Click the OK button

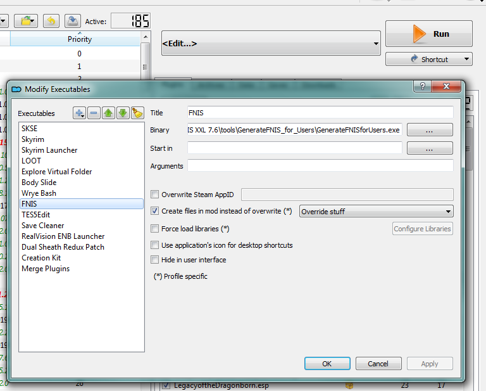[327, 364]
